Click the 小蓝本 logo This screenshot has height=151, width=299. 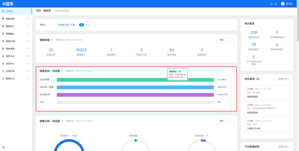tap(8, 4)
